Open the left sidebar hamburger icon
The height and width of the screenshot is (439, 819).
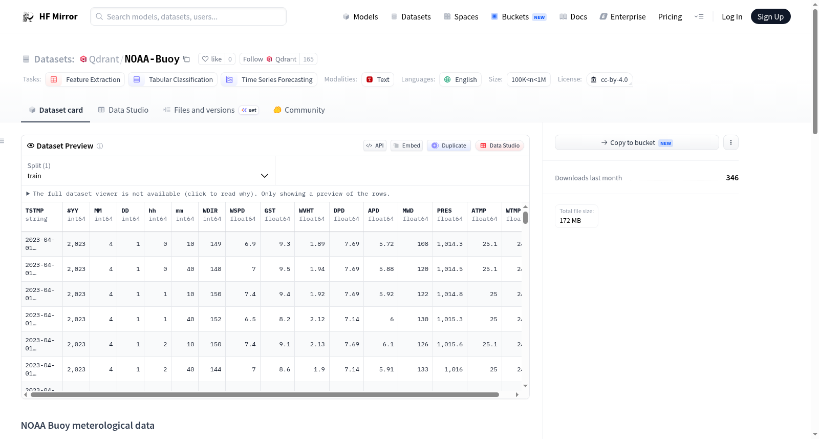click(2, 141)
